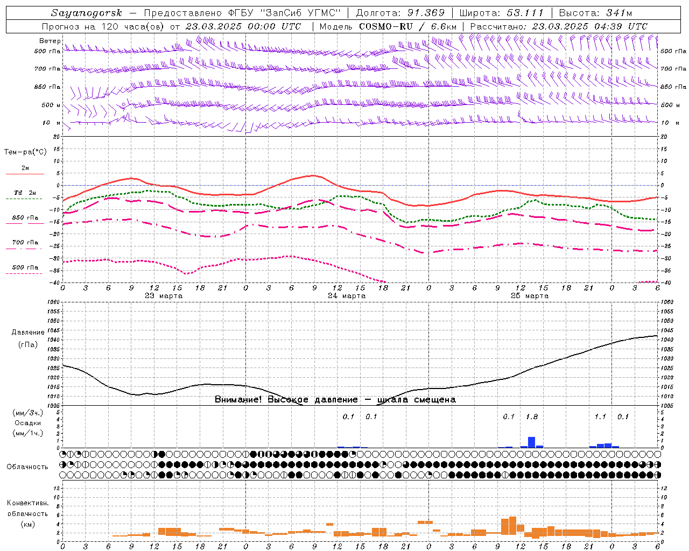Screen dimensions: 689x551
Task: Click the '(гПа)' unit label under Давление
Action: 27,345
